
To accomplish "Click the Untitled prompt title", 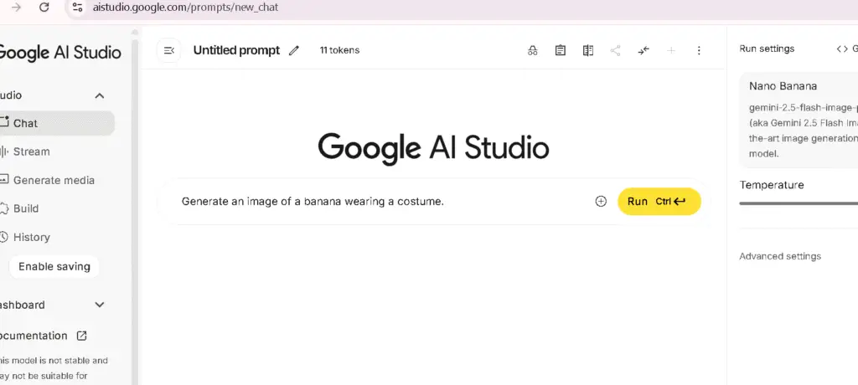I will coord(236,50).
